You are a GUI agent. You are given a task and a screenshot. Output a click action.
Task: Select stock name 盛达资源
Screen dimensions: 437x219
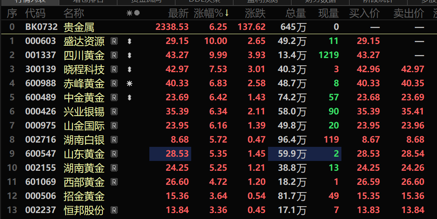(84, 41)
